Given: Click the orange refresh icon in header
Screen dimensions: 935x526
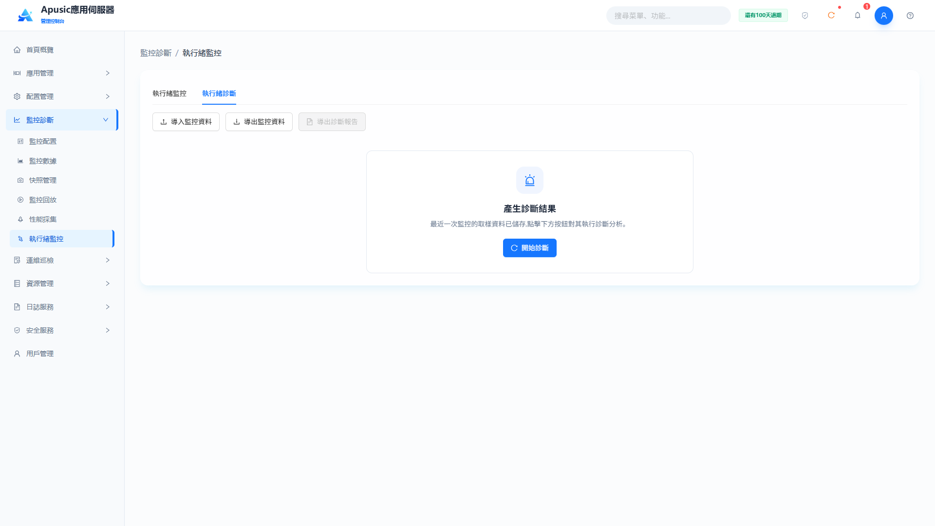Looking at the screenshot, I should 831,16.
